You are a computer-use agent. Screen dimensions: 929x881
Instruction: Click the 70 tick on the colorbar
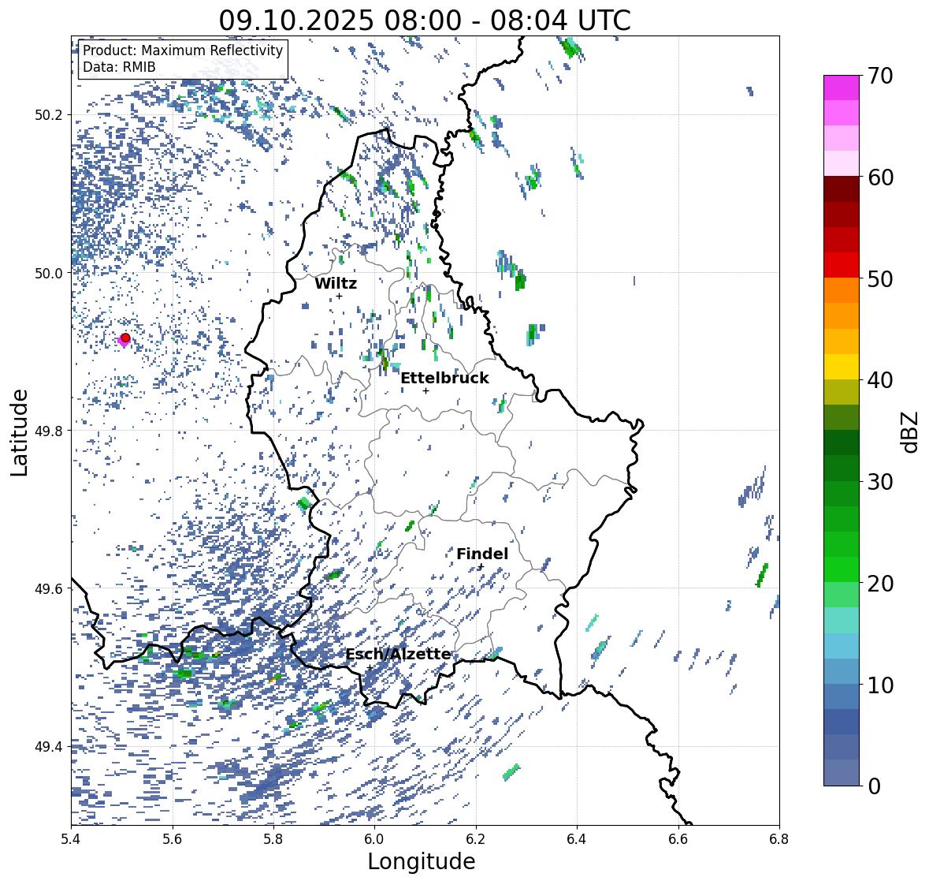880,76
